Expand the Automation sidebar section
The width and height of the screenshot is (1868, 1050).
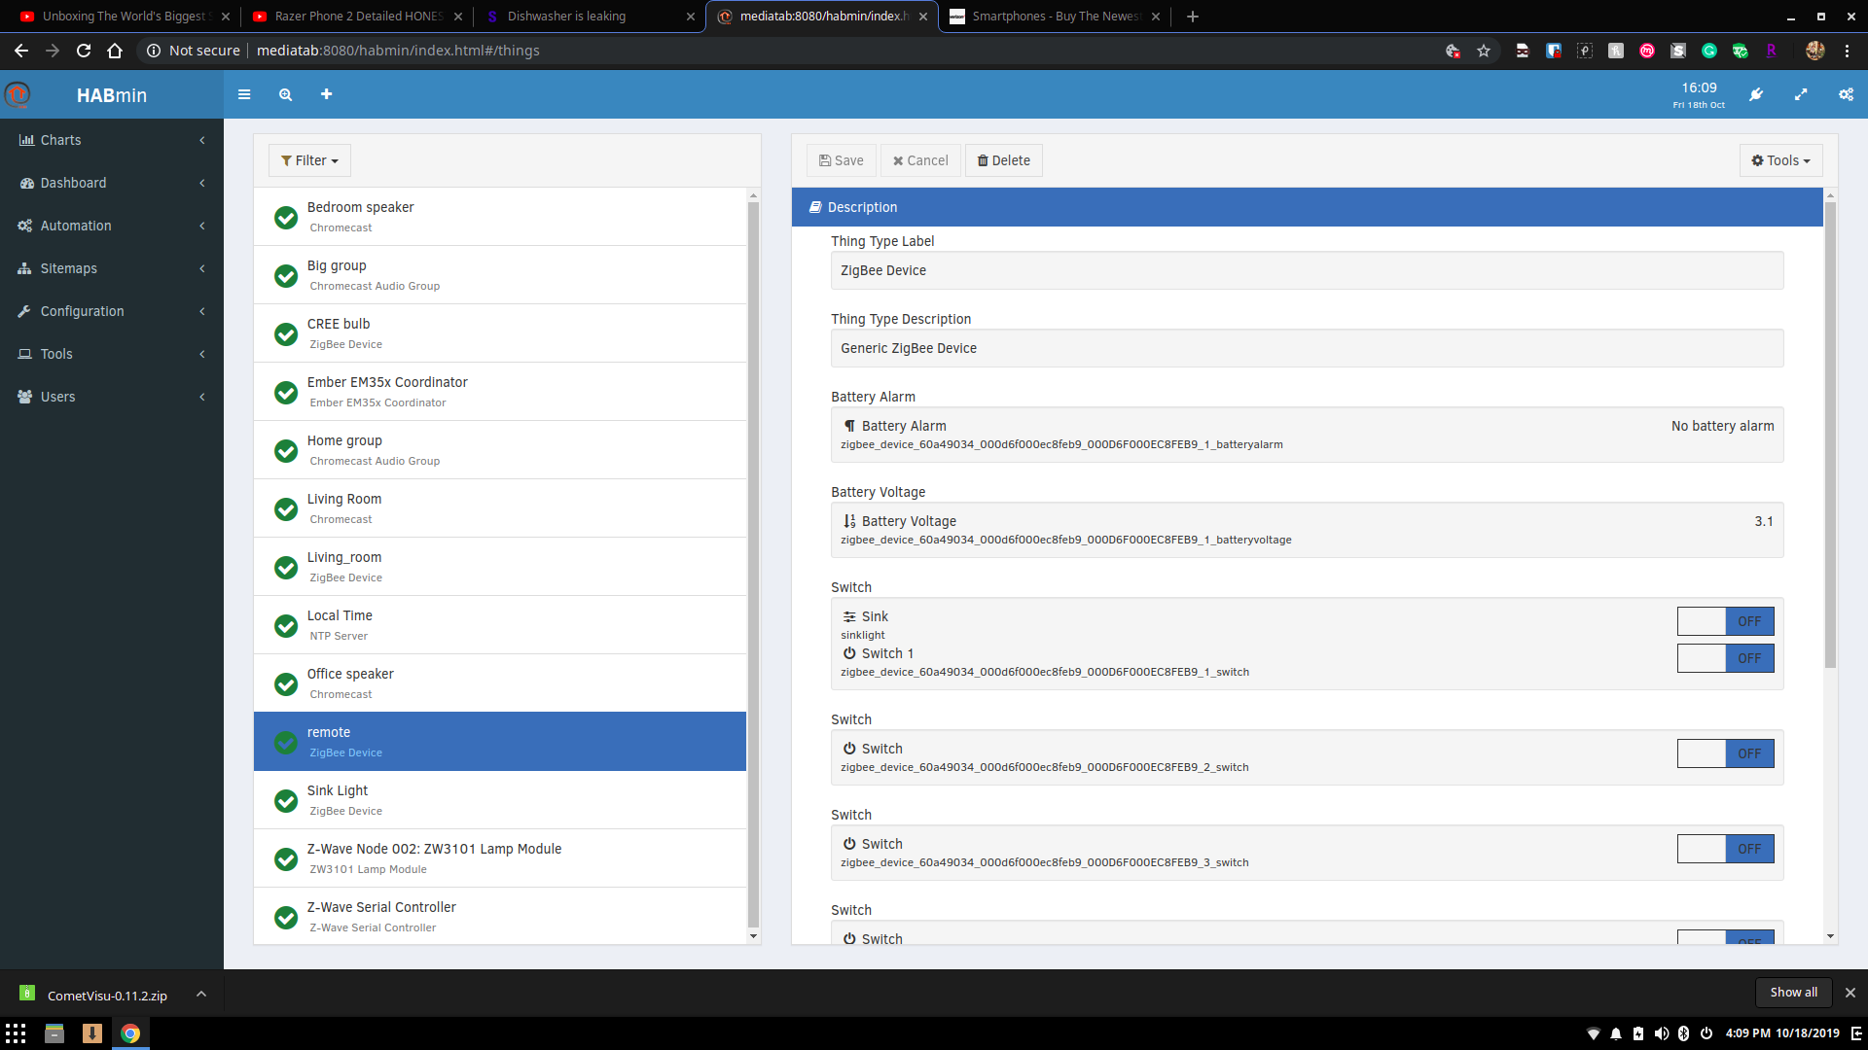[112, 226]
